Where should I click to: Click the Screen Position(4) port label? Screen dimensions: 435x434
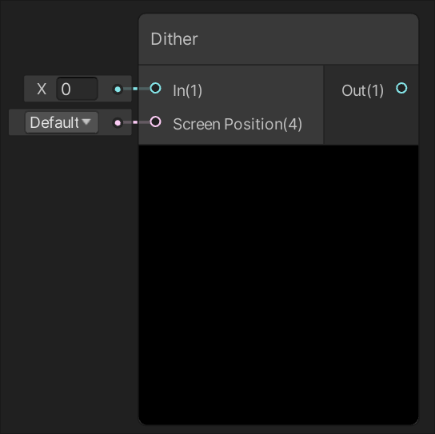point(237,124)
